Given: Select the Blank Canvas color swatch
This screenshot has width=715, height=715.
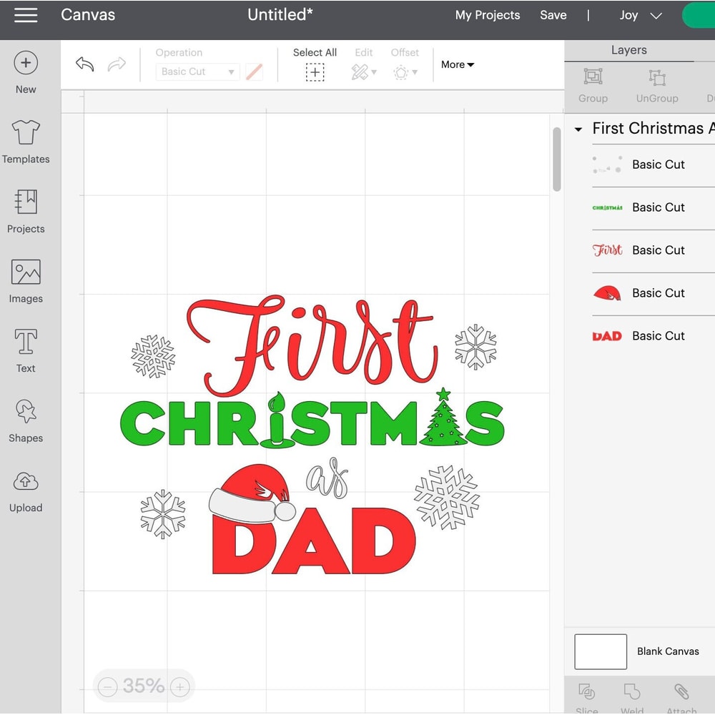Looking at the screenshot, I should click(x=600, y=651).
